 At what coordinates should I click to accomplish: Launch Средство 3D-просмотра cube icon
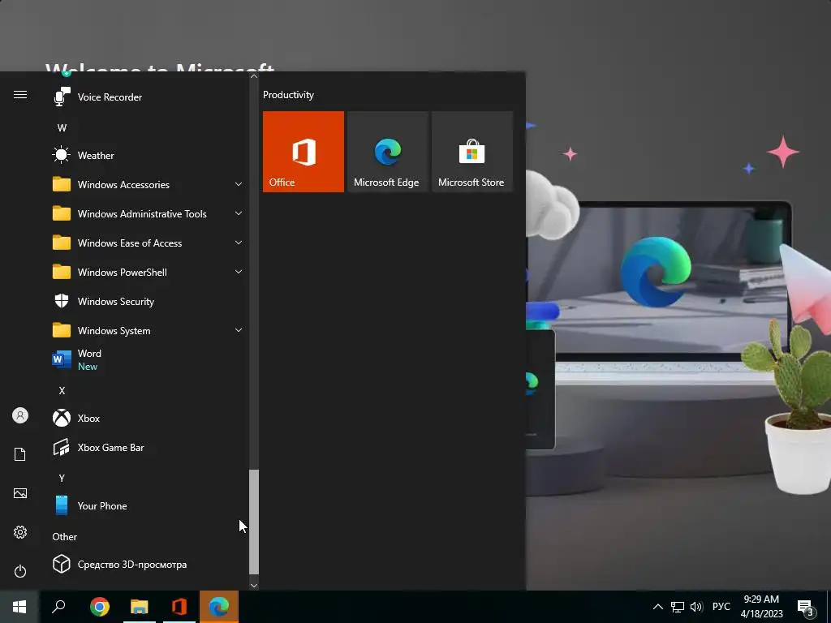point(62,564)
